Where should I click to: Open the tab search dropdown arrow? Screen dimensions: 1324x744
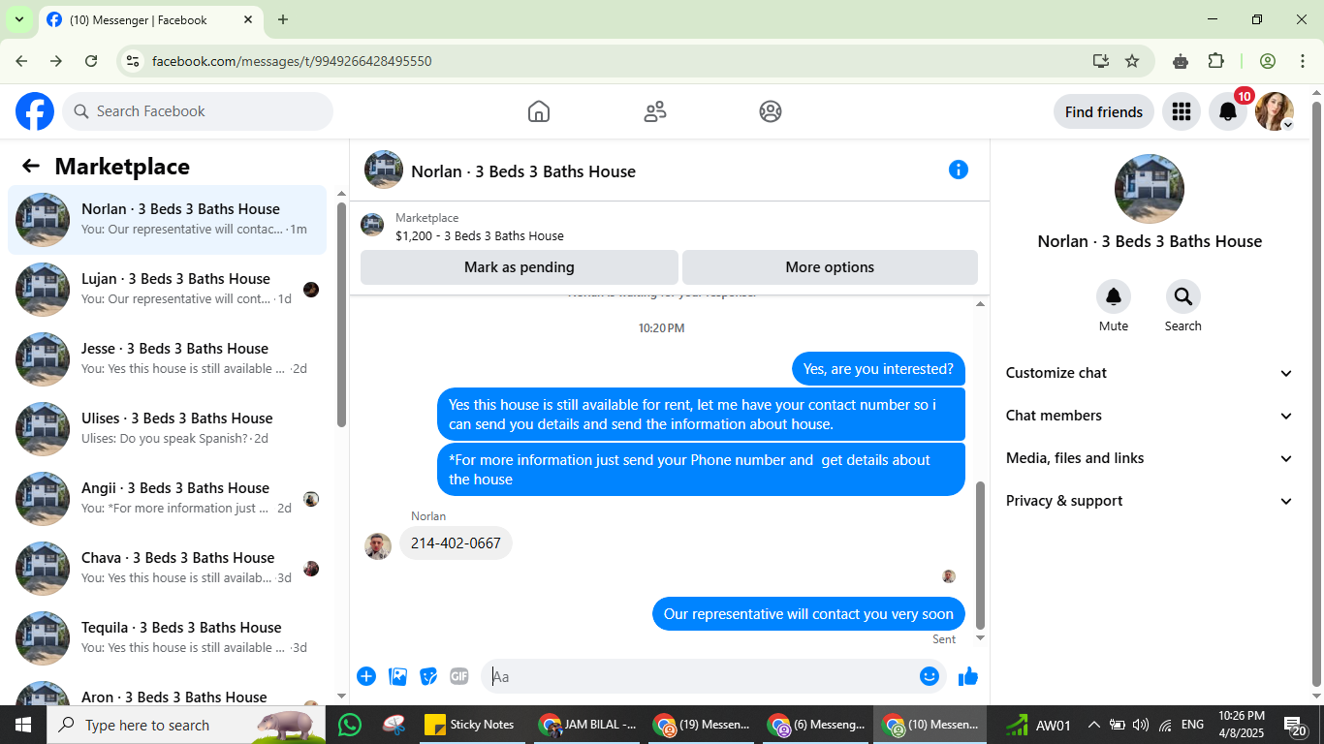(18, 19)
